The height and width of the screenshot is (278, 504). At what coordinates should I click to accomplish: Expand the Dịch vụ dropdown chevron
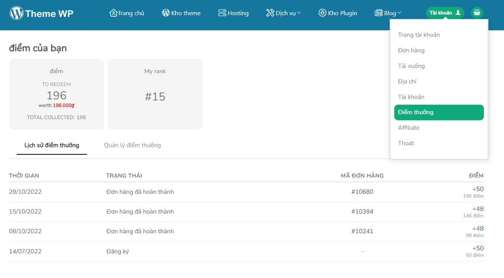299,13
